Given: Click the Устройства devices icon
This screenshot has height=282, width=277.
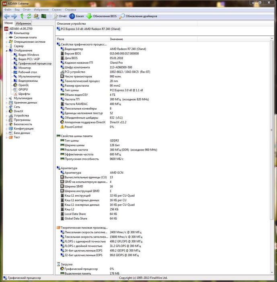Looking at the screenshot, I should (x=11, y=116).
